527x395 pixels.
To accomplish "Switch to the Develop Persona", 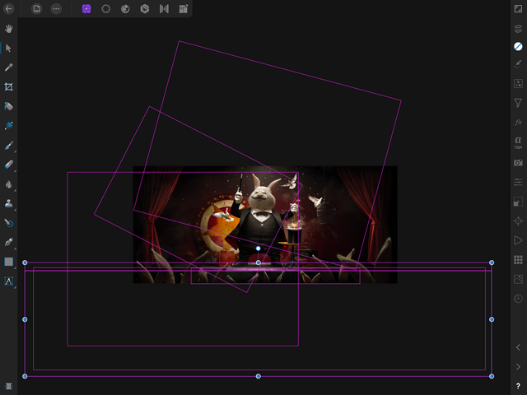I will point(145,9).
